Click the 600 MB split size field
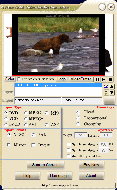 [x=104, y=145]
